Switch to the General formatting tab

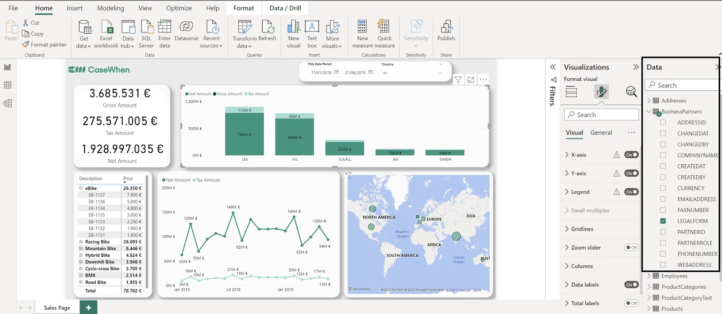point(601,133)
